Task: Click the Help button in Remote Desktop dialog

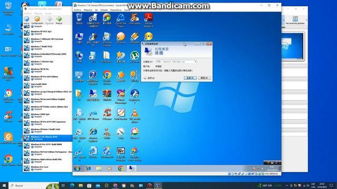Action: click(x=204, y=78)
